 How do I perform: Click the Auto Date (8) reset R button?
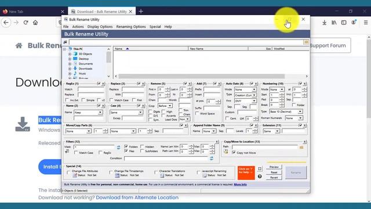(256, 84)
